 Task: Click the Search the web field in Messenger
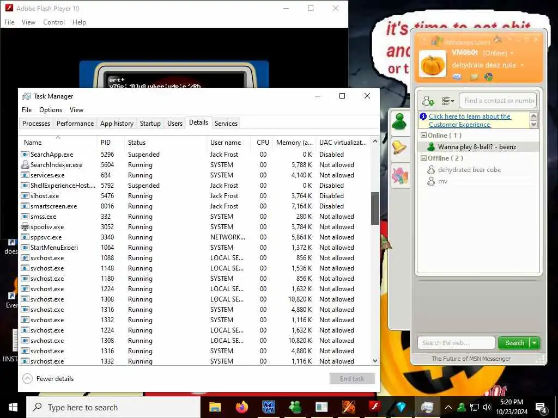tap(456, 343)
